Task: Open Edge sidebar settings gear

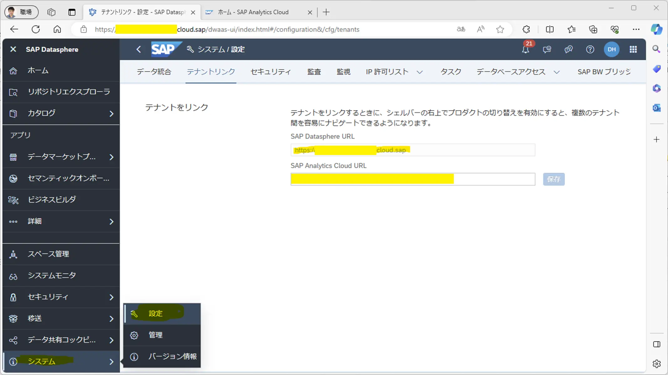Action: [656, 364]
